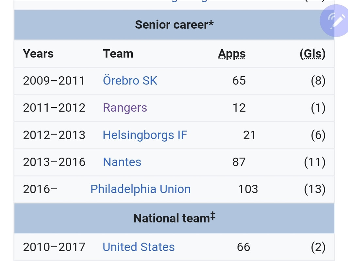Screen dimensions: 348x261
Task: Open the Helsingborgs IF link
Action: tap(145, 135)
